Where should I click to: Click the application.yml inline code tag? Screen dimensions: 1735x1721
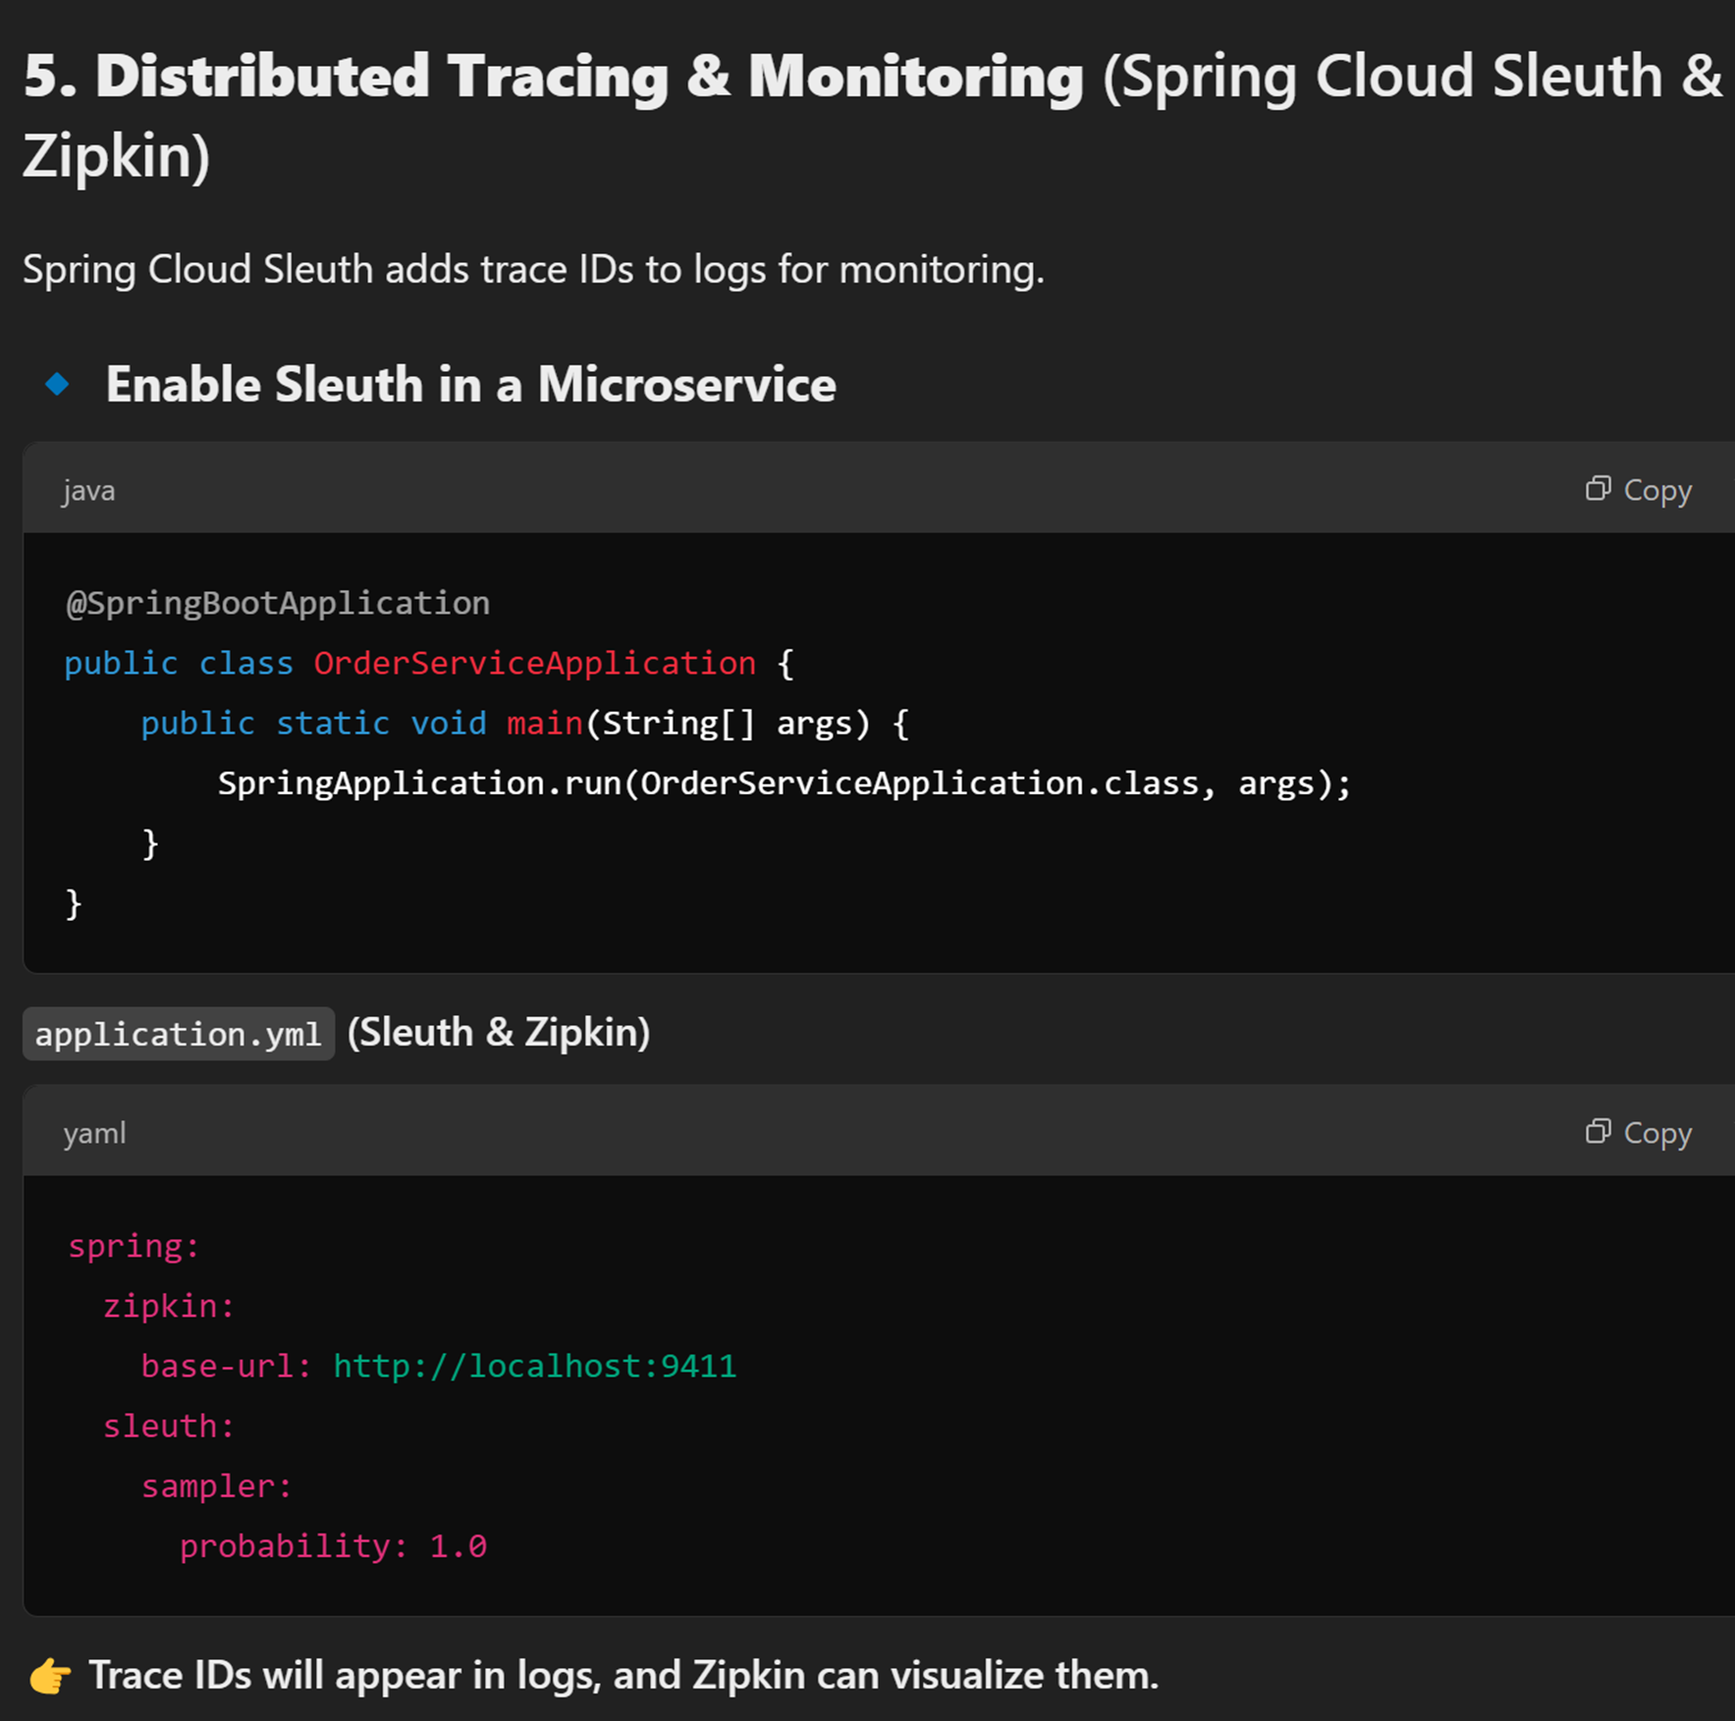click(179, 1034)
